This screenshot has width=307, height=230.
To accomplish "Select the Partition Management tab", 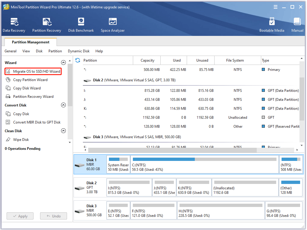I will pos(31,42).
